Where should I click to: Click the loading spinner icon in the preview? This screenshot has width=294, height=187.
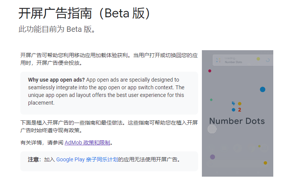pyautogui.click(x=268, y=60)
